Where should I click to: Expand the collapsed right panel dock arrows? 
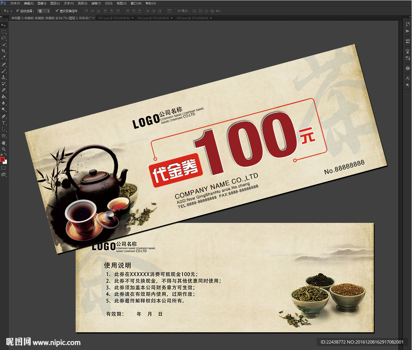(x=410, y=16)
